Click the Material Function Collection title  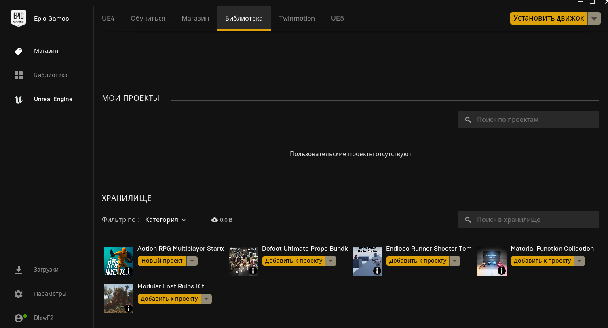pyautogui.click(x=552, y=249)
